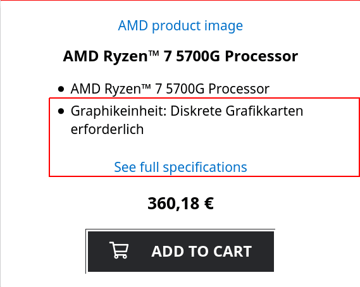
Task: Click the word Processor in first bullet
Action: (239, 89)
